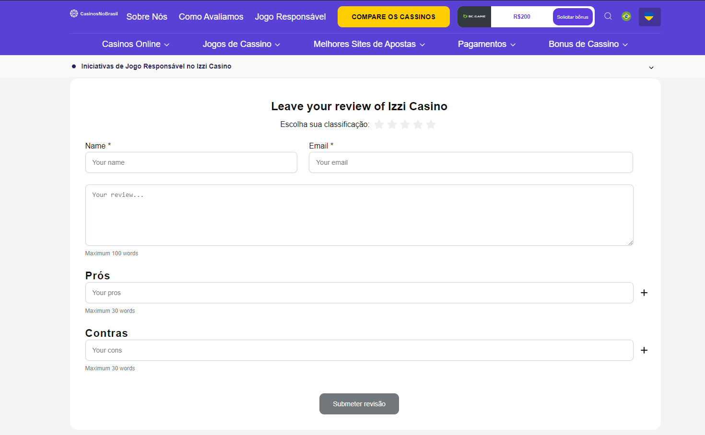705x435 pixels.
Task: Open Como Avaliamos page
Action: [x=211, y=17]
